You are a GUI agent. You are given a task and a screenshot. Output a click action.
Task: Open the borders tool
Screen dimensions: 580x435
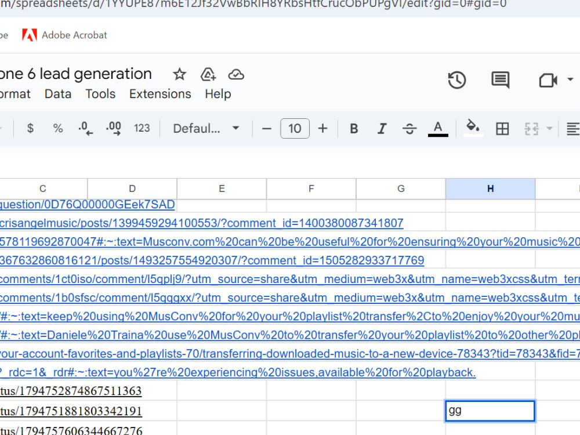[x=502, y=129]
